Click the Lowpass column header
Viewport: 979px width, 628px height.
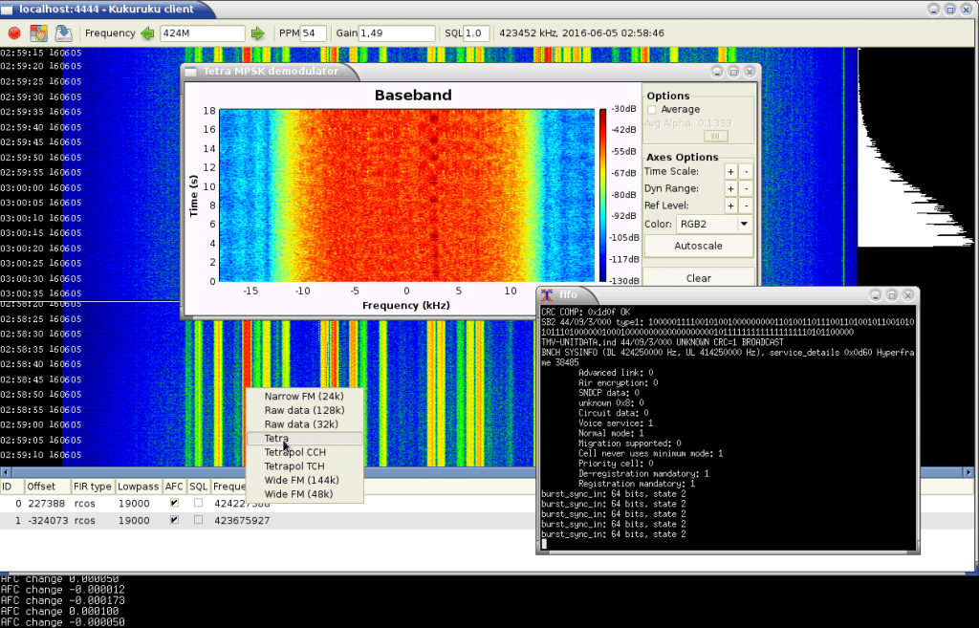click(x=138, y=487)
